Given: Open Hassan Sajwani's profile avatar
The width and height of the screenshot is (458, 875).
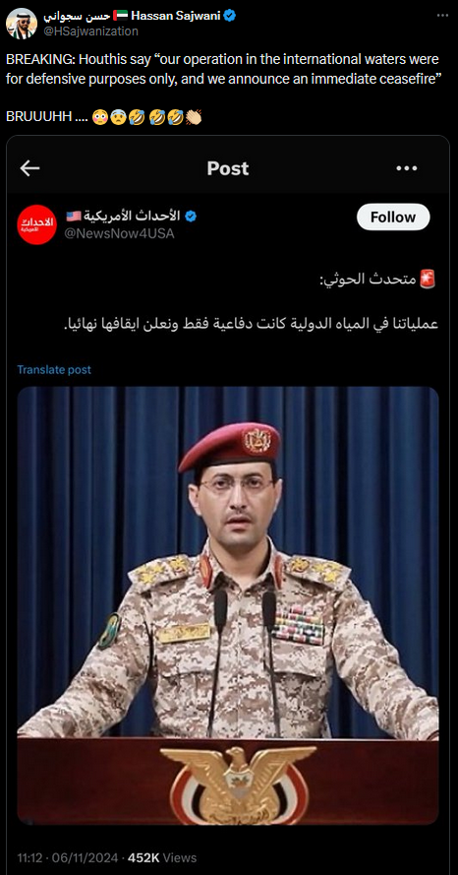Looking at the screenshot, I should (x=22, y=24).
